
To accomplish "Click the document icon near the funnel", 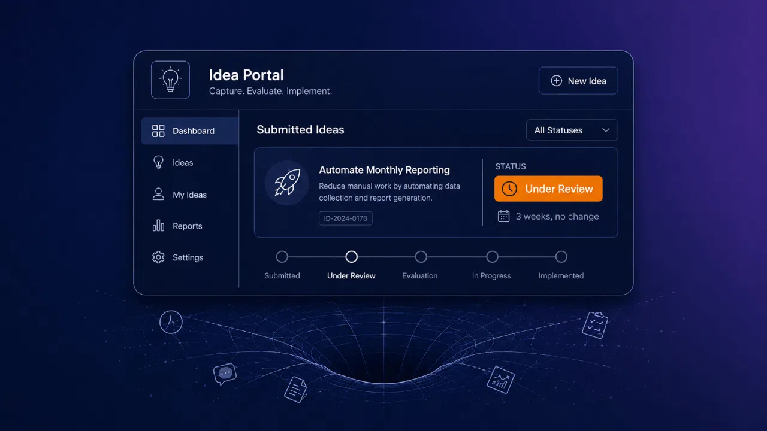I will point(295,389).
